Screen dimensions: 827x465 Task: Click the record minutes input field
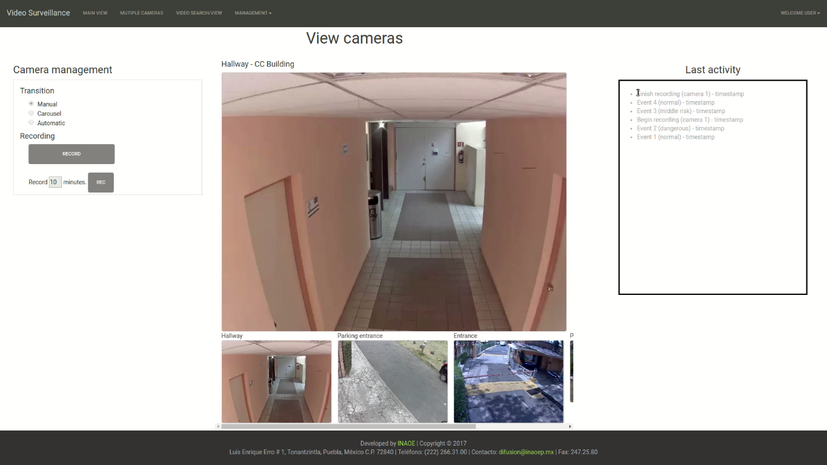[55, 182]
